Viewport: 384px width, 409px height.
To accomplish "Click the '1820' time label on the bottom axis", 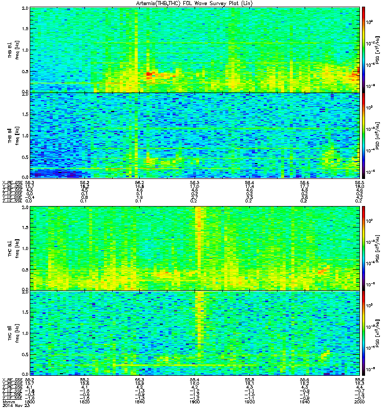I will click(84, 402).
